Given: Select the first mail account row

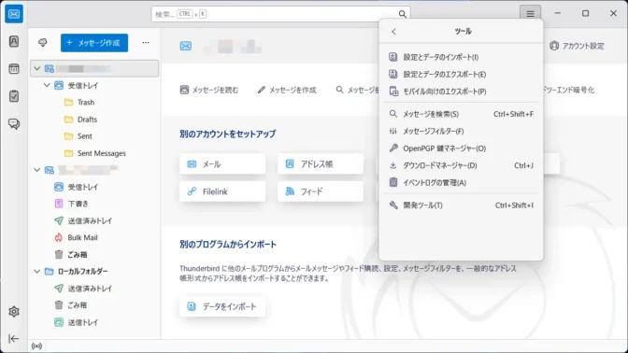Looking at the screenshot, I should 94,69.
